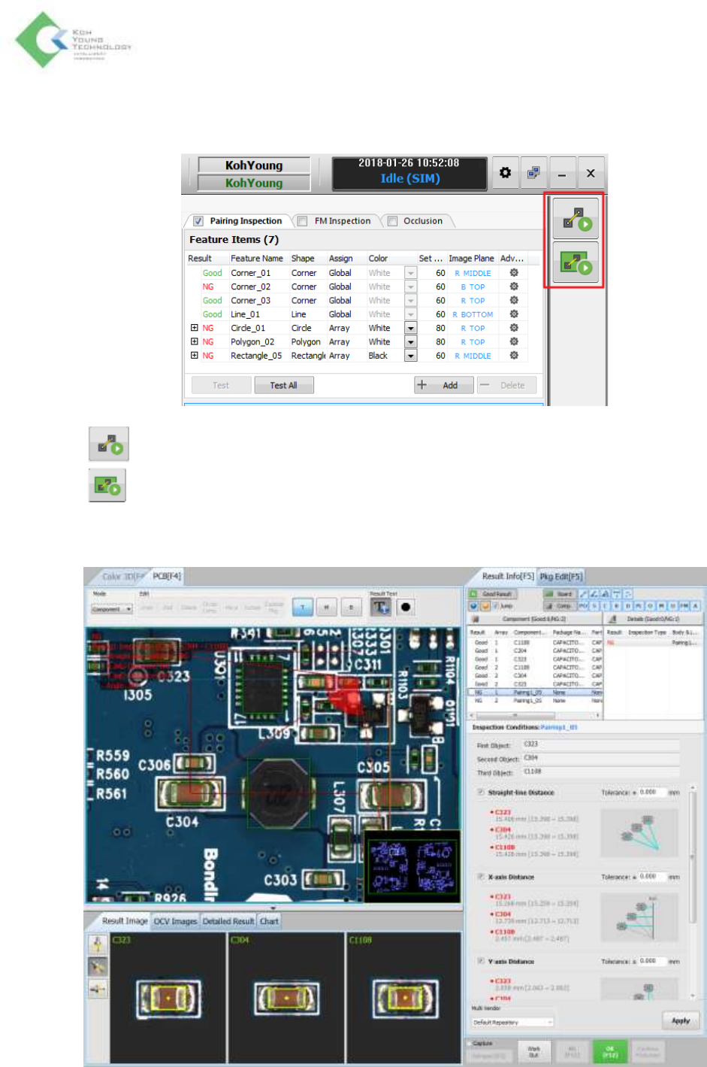Click middle side icon in Result Image panel
This screenshot has width=707, height=1067.
click(x=98, y=967)
